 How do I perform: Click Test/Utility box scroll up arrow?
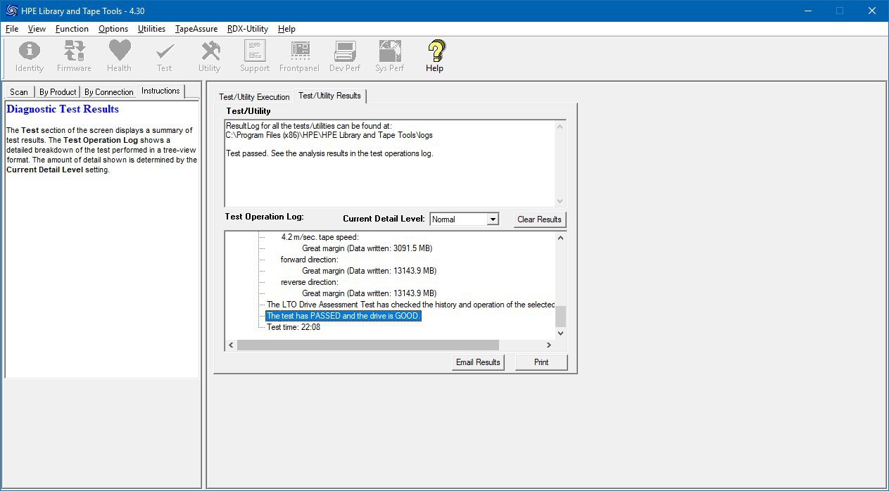(560, 127)
